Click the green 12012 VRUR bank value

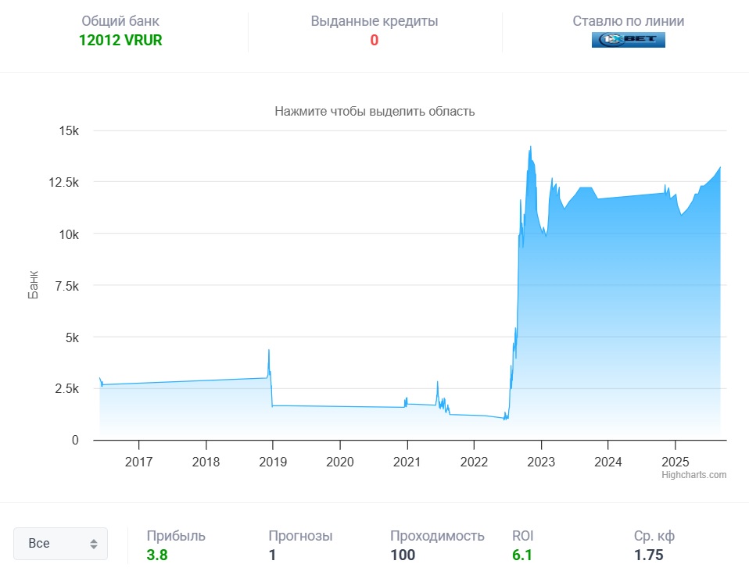(x=120, y=40)
